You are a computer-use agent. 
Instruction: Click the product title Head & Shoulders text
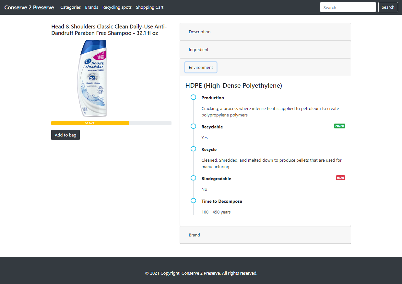point(109,30)
